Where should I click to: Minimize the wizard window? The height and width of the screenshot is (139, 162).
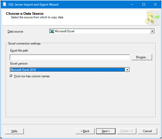pyautogui.click(x=132, y=5)
